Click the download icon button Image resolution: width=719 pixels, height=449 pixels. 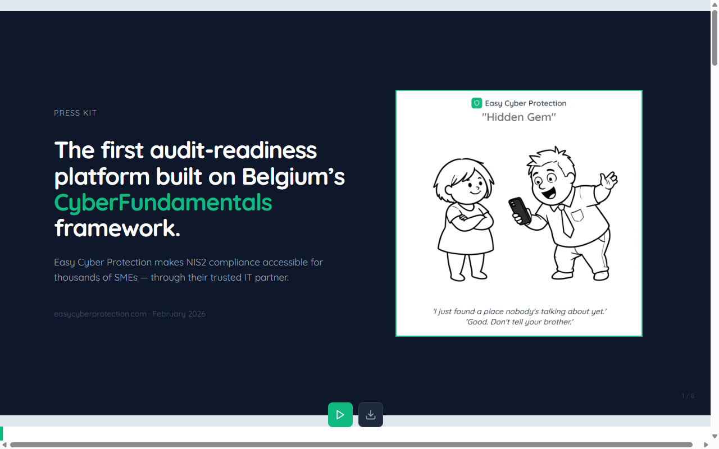point(371,415)
